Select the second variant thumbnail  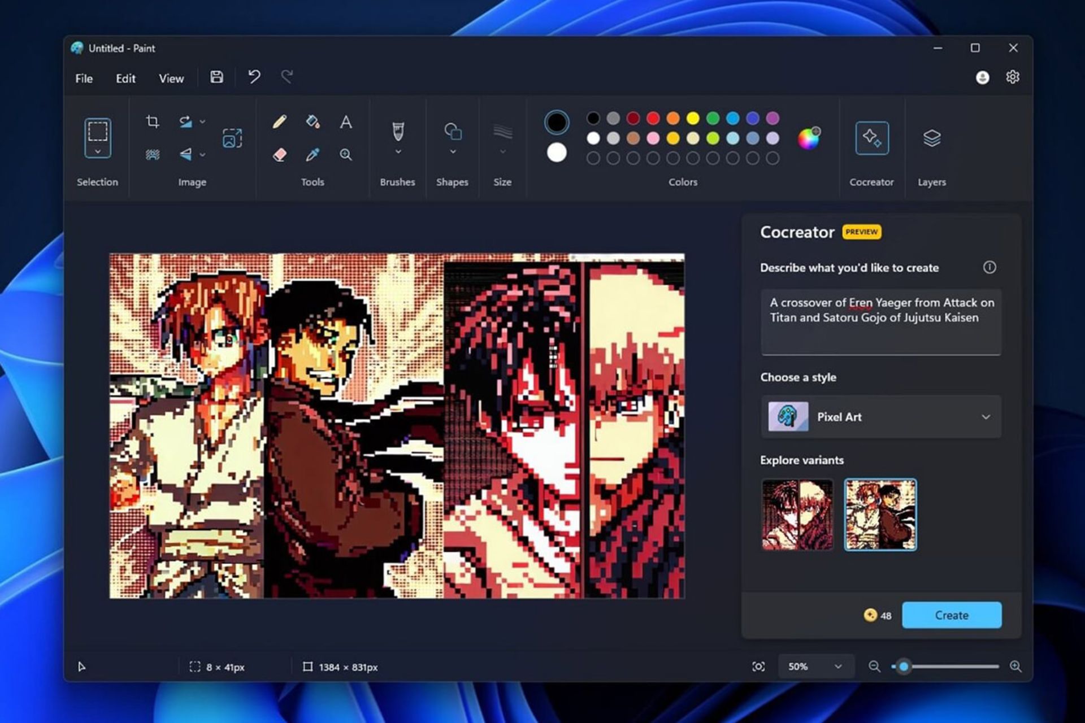pos(880,514)
